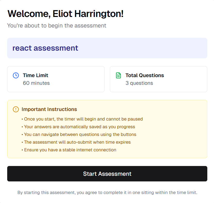Select the Welcome, Eliot Harrington heading
Screen dimensions: 214x203
[x=66, y=14]
